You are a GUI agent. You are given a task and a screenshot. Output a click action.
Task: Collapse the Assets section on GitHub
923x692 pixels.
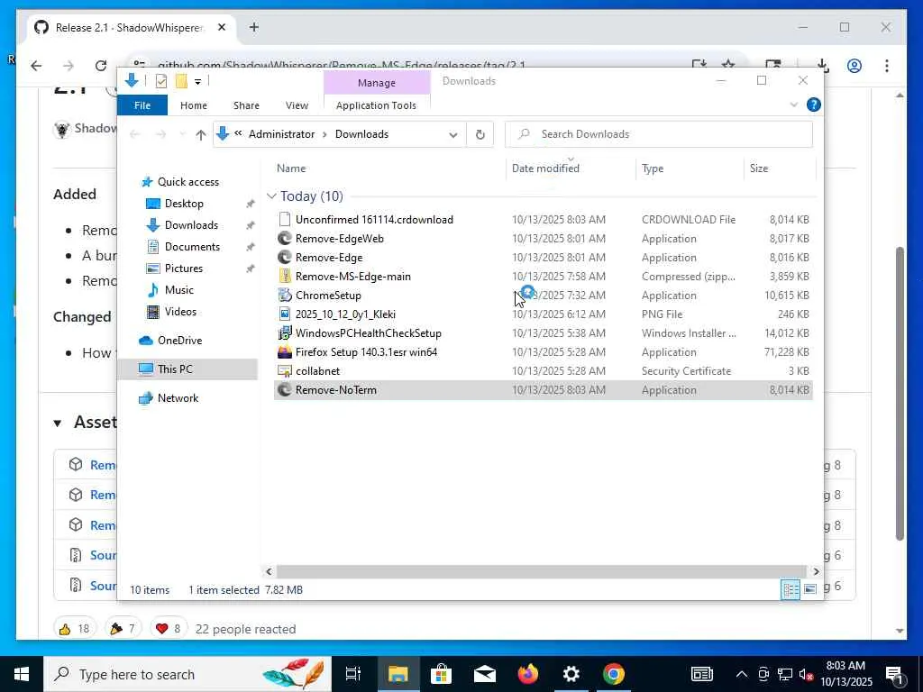click(58, 423)
